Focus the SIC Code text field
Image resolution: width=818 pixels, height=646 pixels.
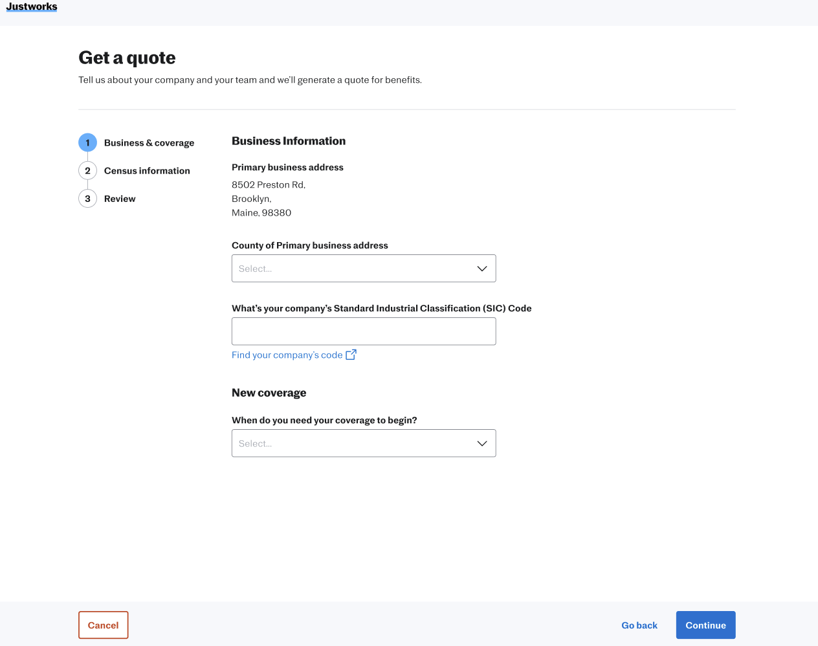pyautogui.click(x=364, y=331)
